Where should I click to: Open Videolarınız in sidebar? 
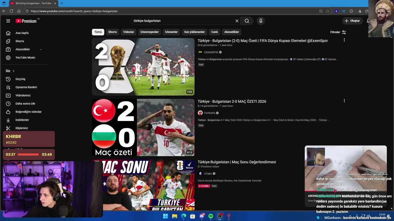23,95
